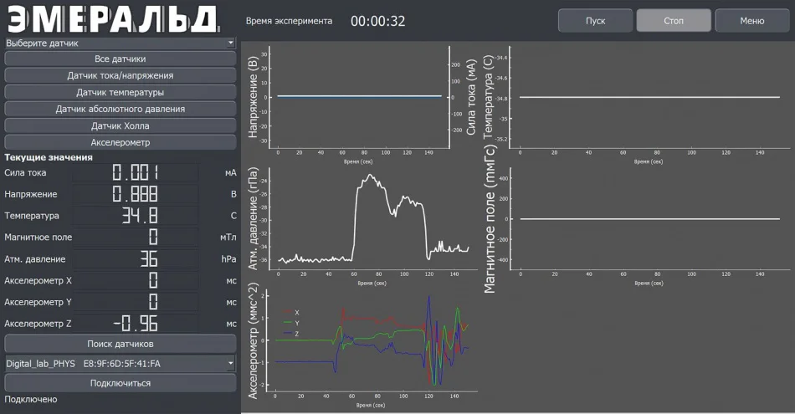Choose "Датчик тока/напряжения" sensor

click(120, 75)
